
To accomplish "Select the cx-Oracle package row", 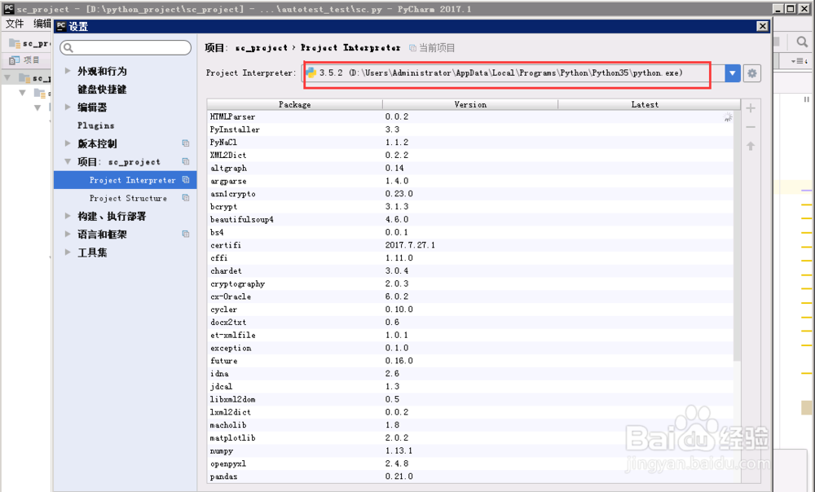I will (470, 297).
